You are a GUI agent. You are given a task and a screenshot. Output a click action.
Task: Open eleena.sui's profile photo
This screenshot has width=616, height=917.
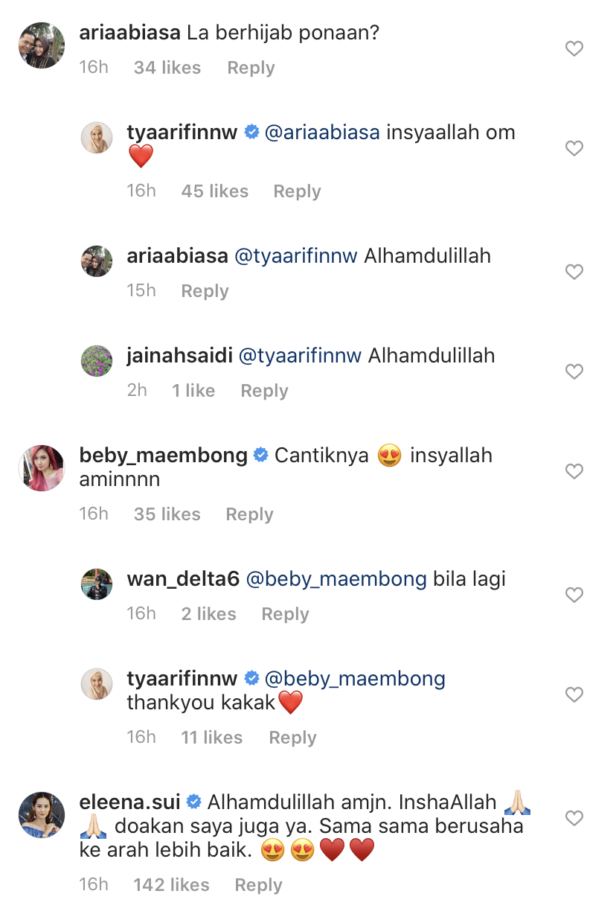pos(41,815)
